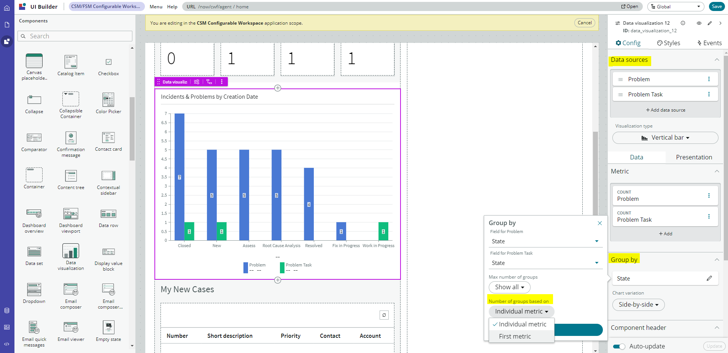This screenshot has height=353, width=728.
Task: Open the Problem data source options menu
Action: point(709,79)
